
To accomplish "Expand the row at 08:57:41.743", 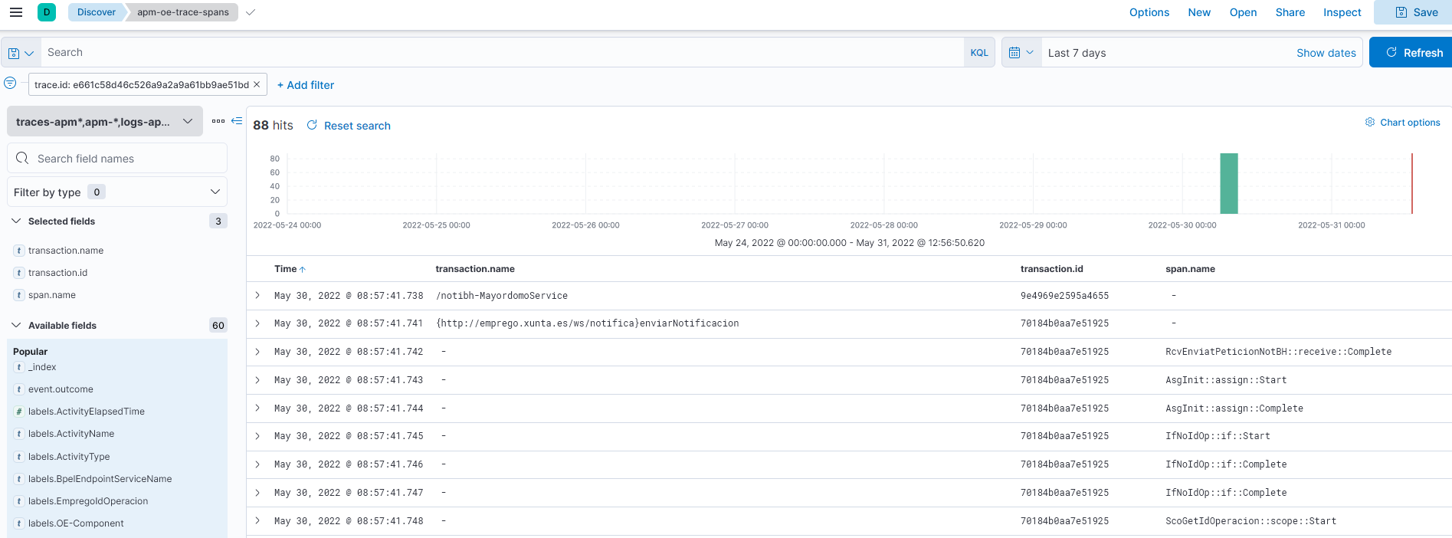I will tap(257, 380).
